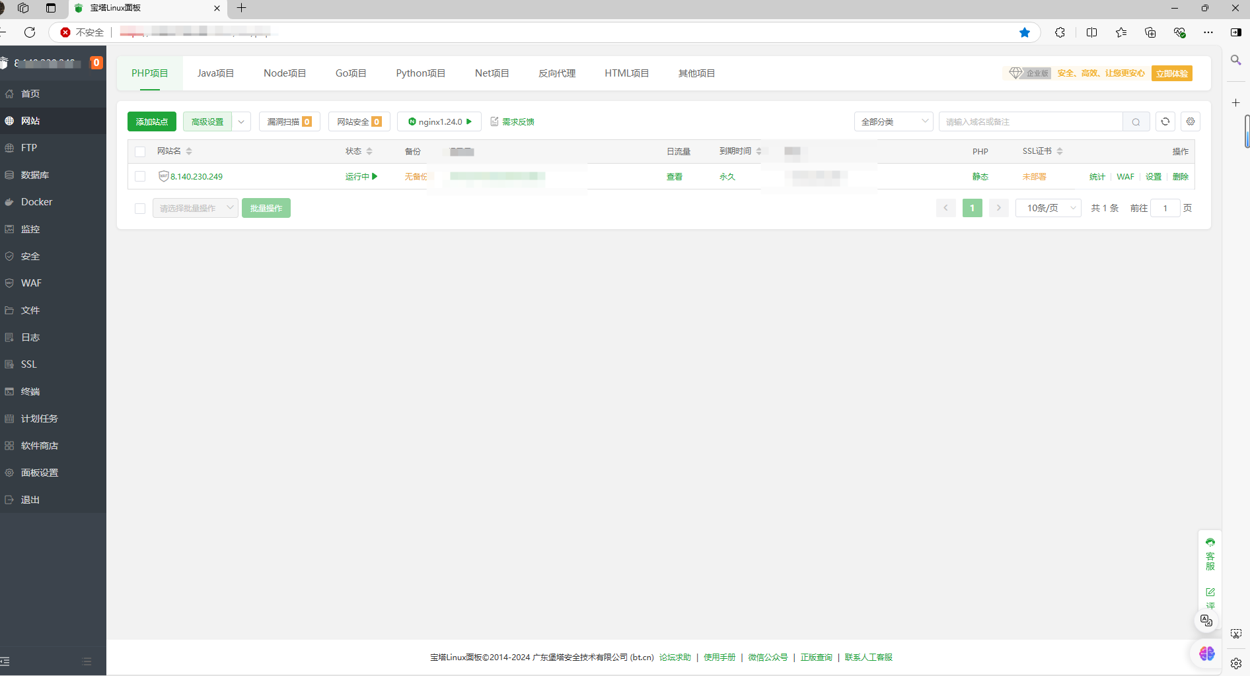
Task: Click the colorful brain icon at bottom right
Action: [1207, 654]
